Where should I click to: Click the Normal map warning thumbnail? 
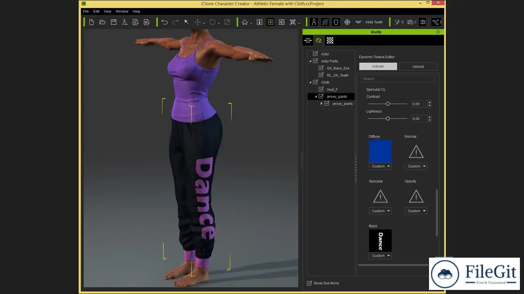coord(416,151)
